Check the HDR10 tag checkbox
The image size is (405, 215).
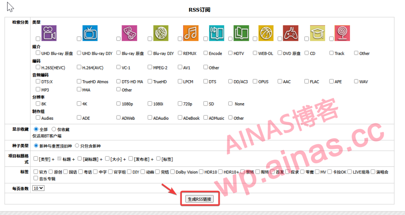[x=201, y=172]
